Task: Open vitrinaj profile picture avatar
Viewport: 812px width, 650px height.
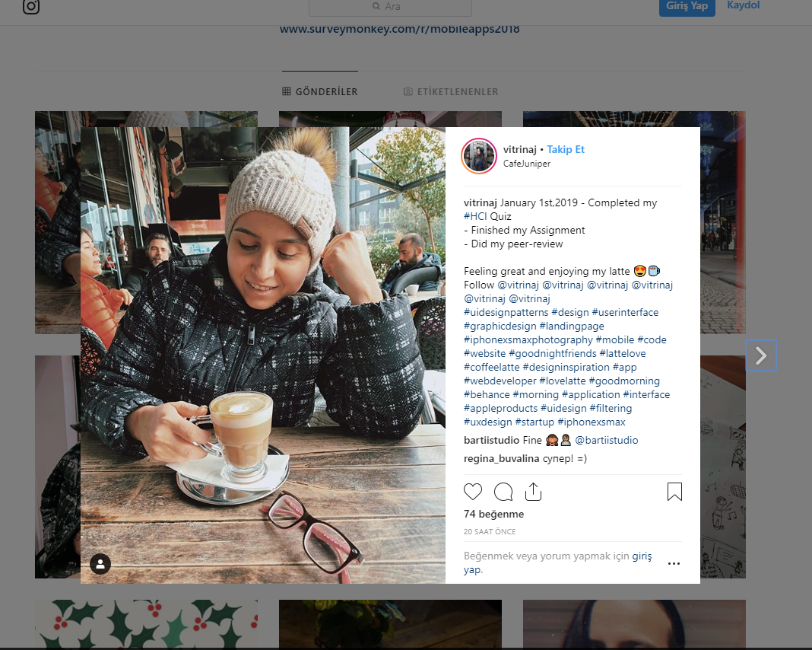Action: [479, 156]
